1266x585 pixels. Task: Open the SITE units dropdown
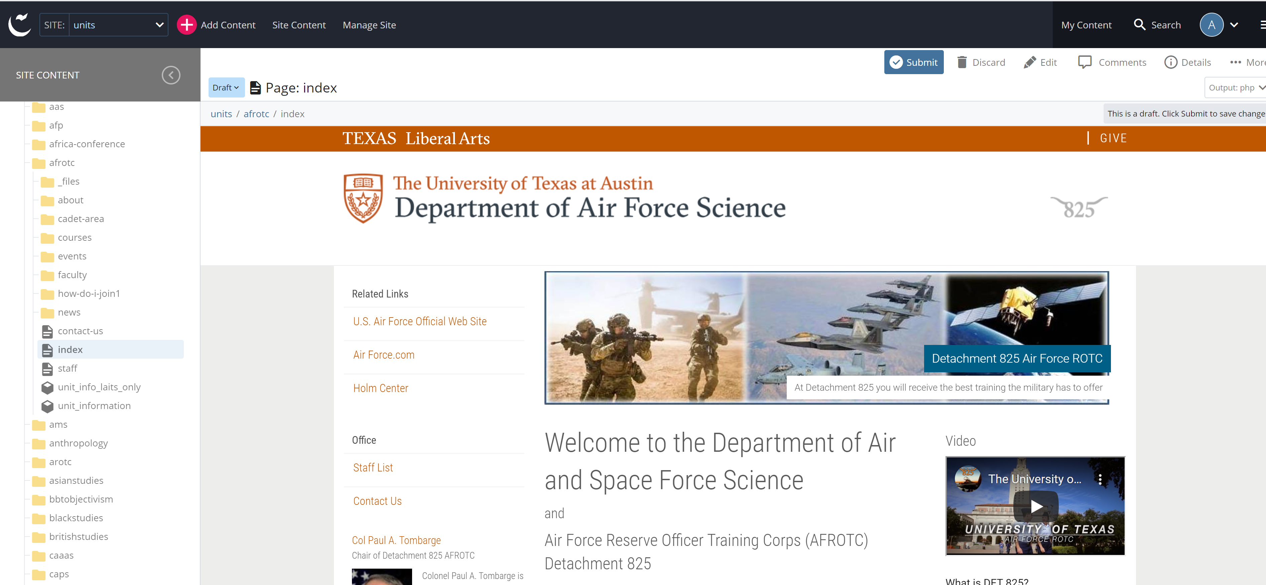click(118, 25)
